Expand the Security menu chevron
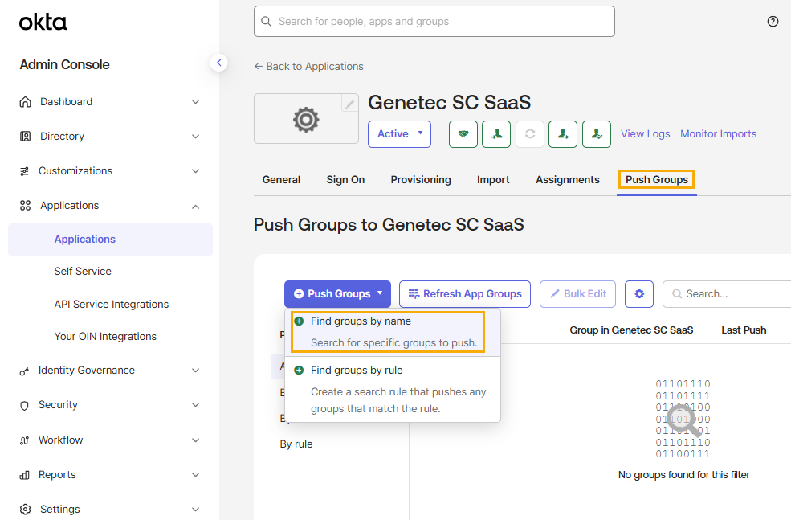Image resolution: width=791 pixels, height=520 pixels. point(196,405)
